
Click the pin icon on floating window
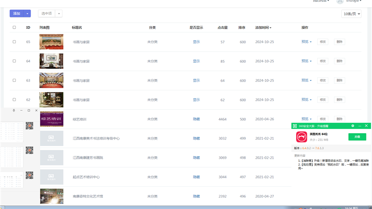(x=14, y=110)
